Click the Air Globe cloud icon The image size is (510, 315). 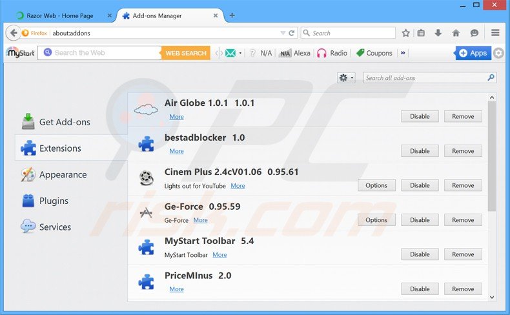click(146, 110)
